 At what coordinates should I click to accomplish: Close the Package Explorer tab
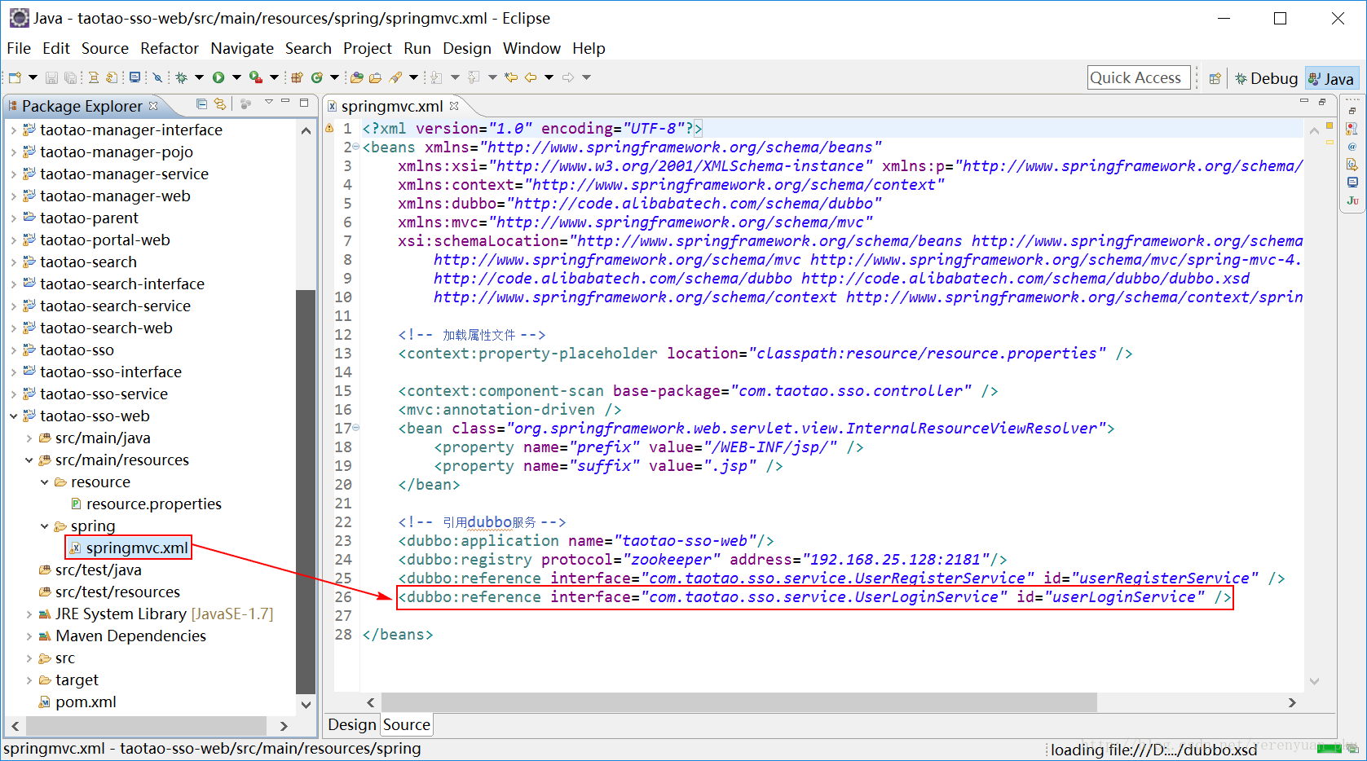153,106
